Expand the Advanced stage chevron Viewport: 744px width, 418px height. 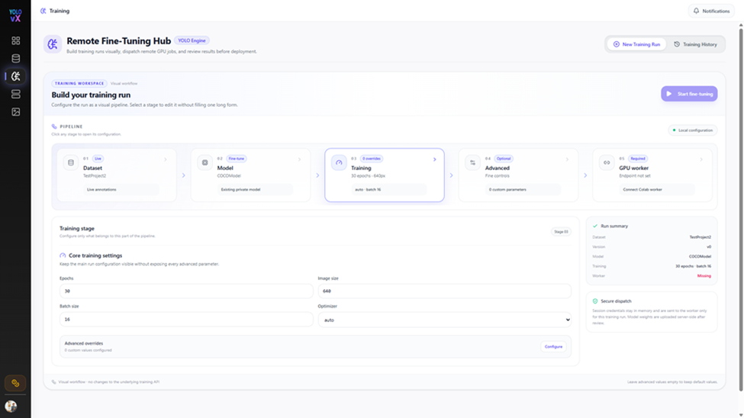coord(567,159)
